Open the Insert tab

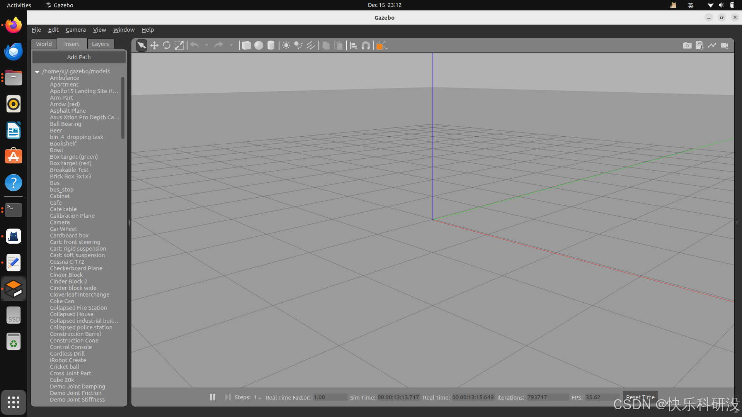(x=71, y=44)
